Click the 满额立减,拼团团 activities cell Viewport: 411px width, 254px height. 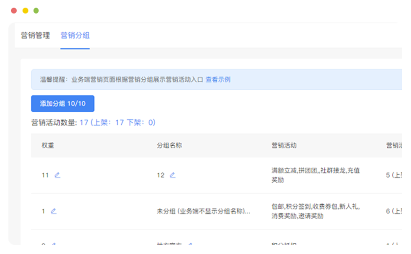tap(315, 175)
